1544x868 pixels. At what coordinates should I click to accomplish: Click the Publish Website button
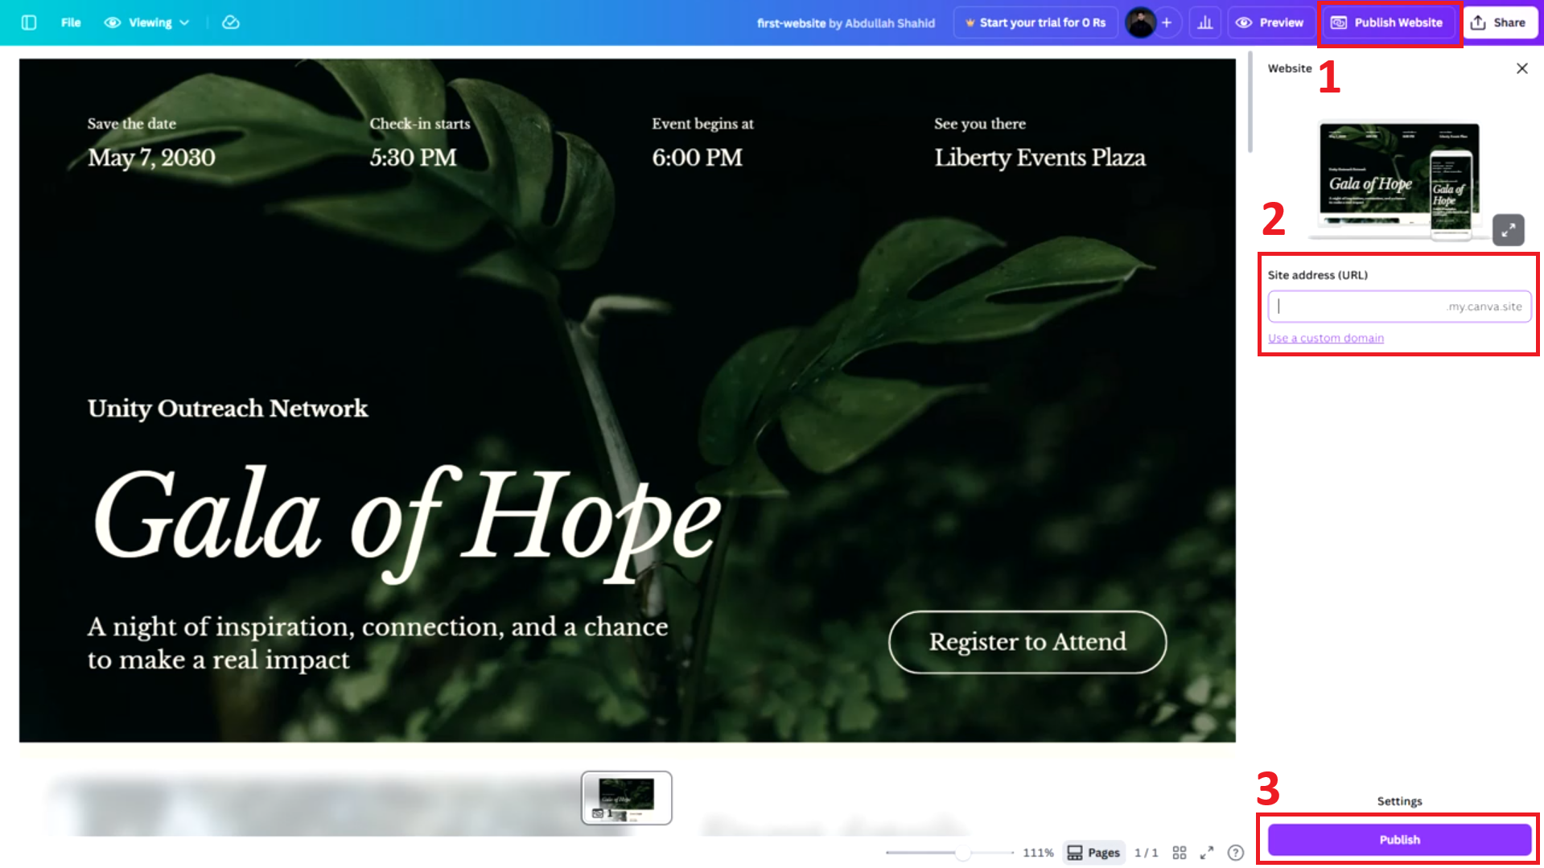tap(1389, 23)
